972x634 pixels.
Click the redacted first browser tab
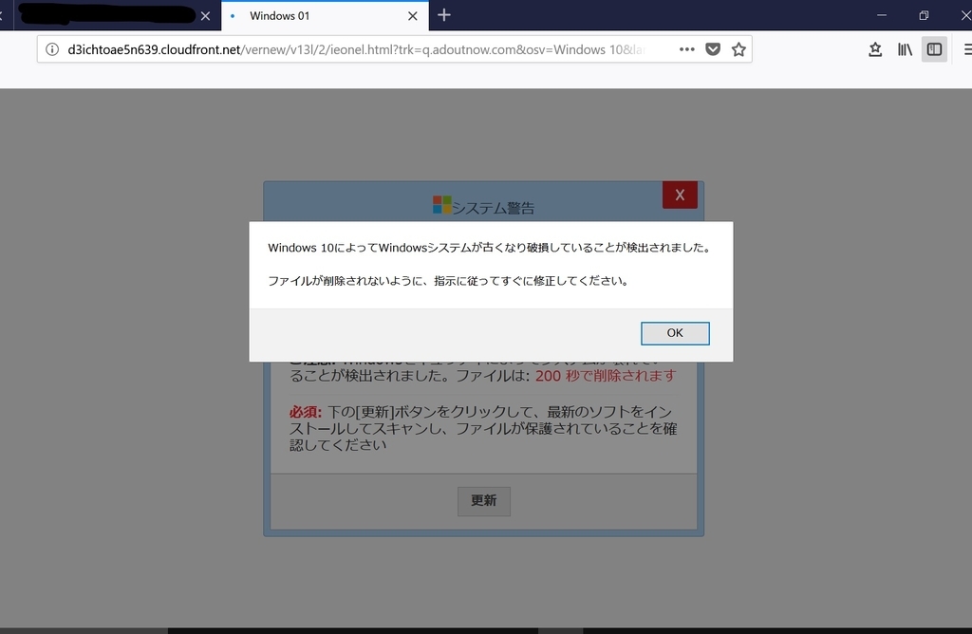(117, 15)
